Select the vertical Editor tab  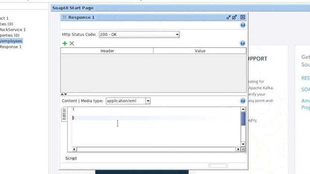[64, 114]
